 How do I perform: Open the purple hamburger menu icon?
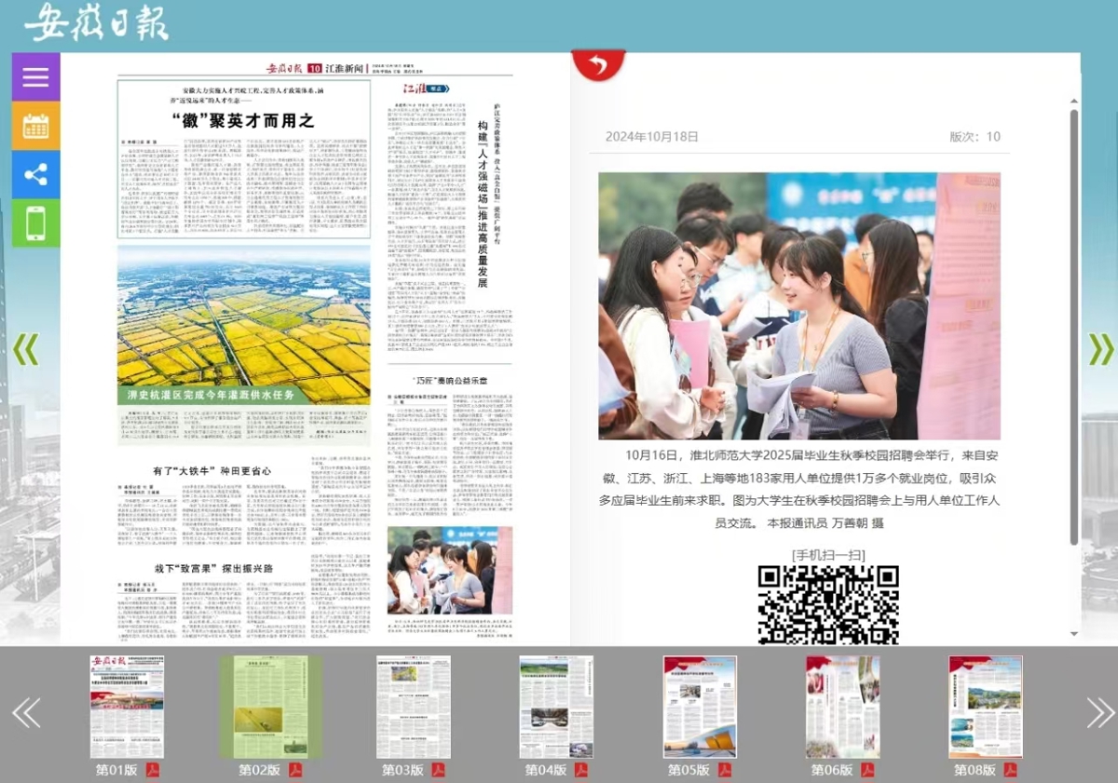35,76
